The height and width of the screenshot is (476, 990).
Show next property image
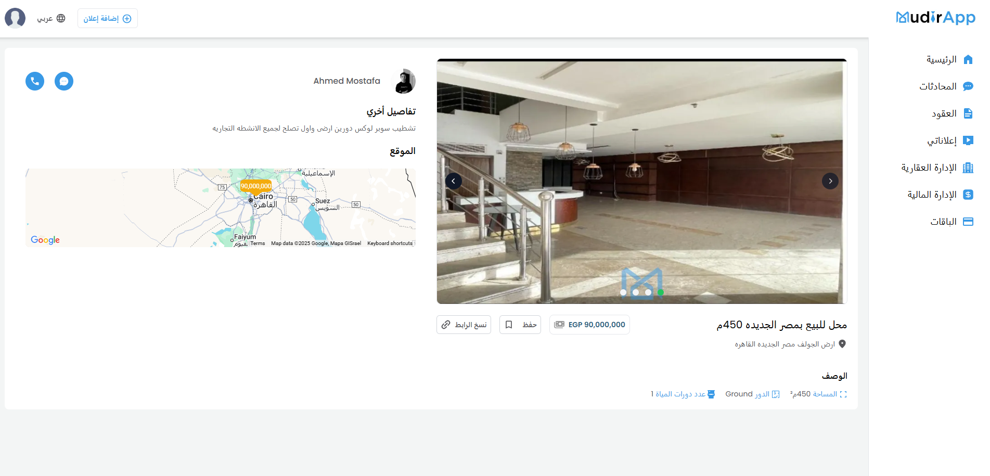[x=830, y=181]
